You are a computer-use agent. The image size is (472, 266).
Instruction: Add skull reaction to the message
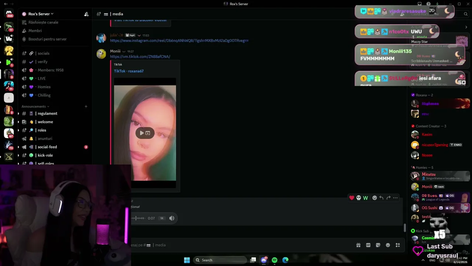tap(358, 198)
